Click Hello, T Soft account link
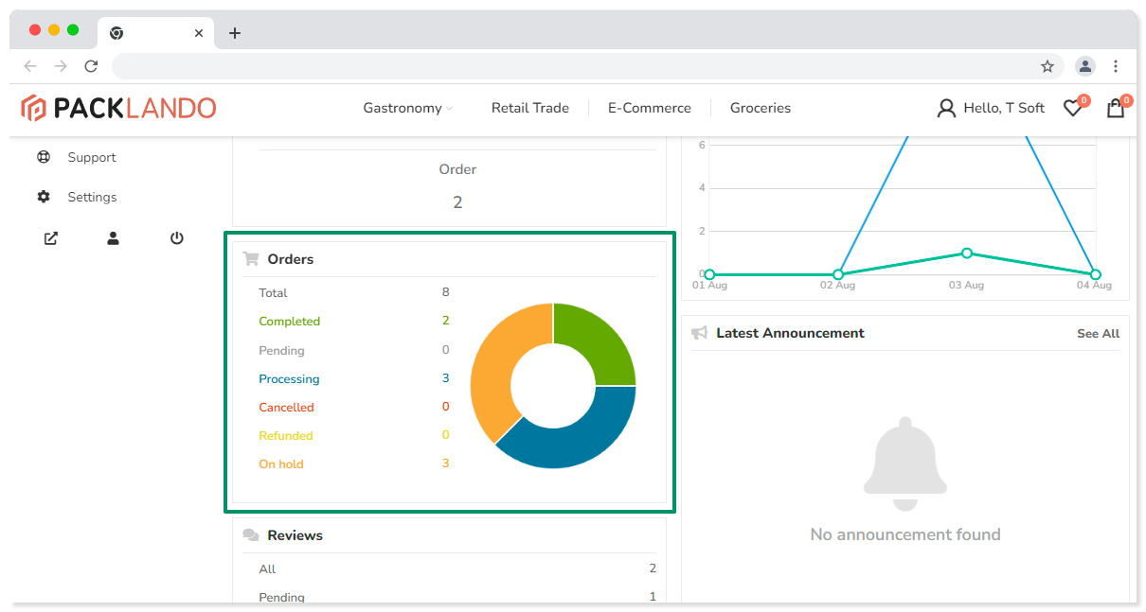Screen dimensions: 1146x612 click(x=1004, y=108)
